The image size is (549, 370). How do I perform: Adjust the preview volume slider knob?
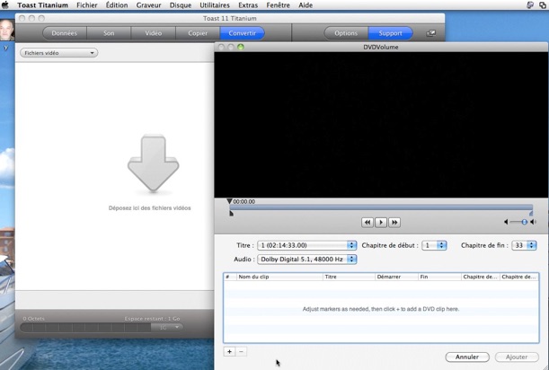tap(524, 222)
